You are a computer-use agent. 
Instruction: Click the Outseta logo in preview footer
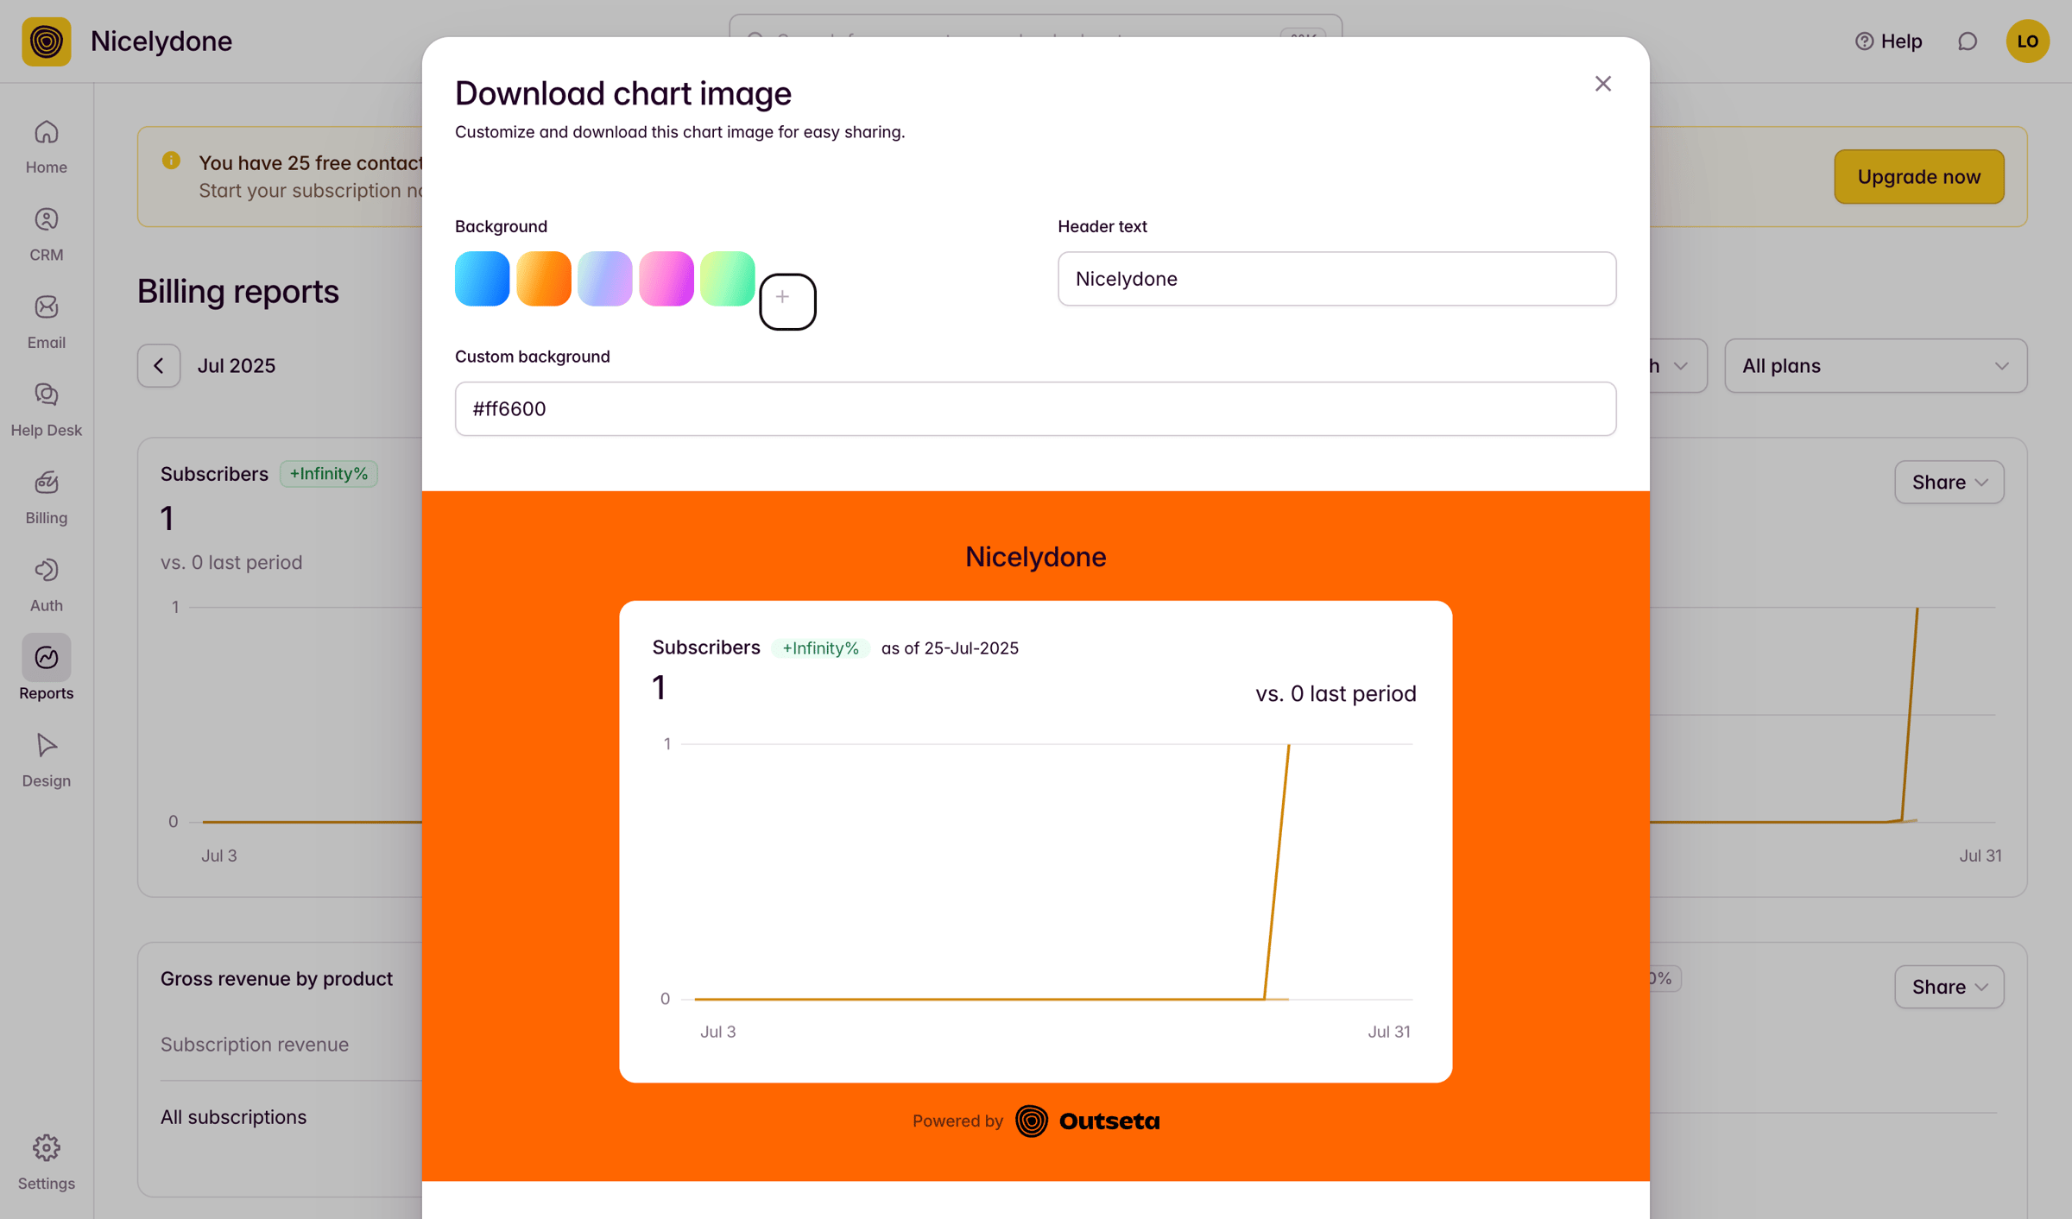(x=1087, y=1121)
